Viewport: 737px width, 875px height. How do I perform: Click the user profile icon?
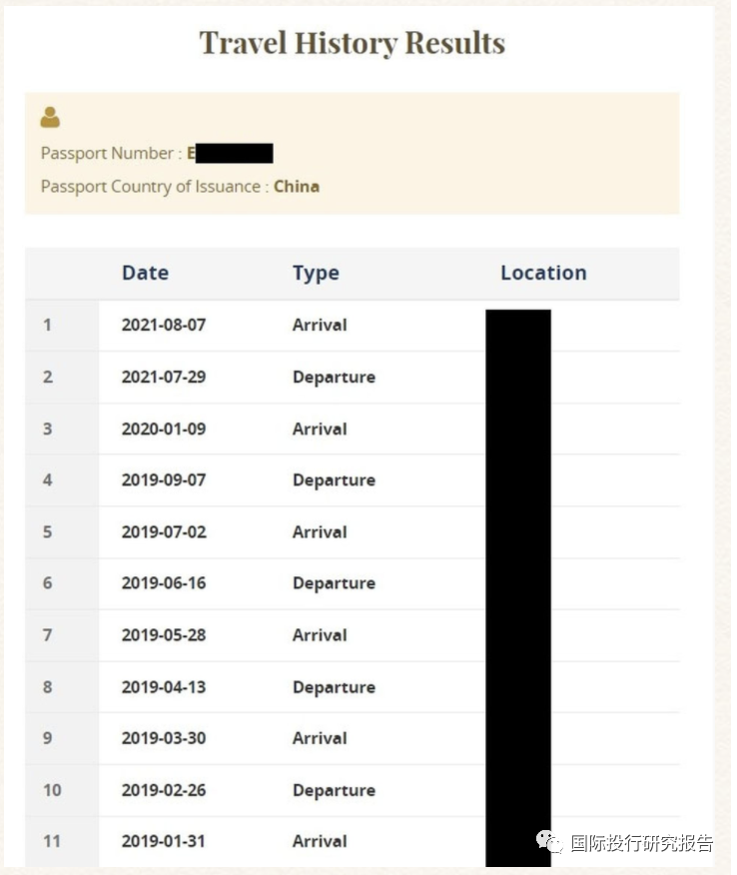coord(50,117)
